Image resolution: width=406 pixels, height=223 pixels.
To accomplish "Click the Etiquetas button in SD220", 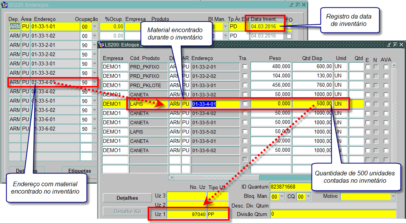I will pos(80,171).
